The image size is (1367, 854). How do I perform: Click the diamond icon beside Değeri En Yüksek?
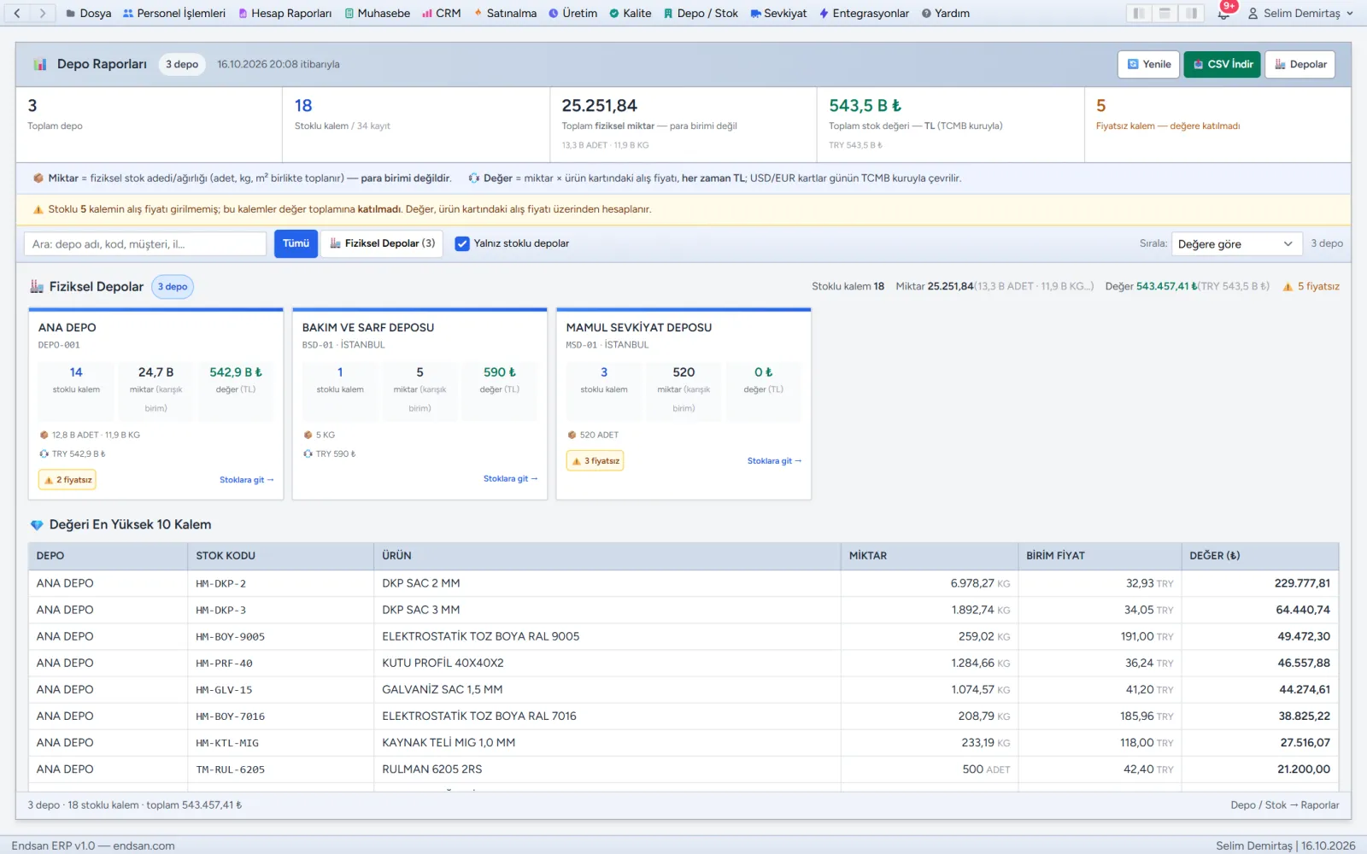(x=37, y=525)
